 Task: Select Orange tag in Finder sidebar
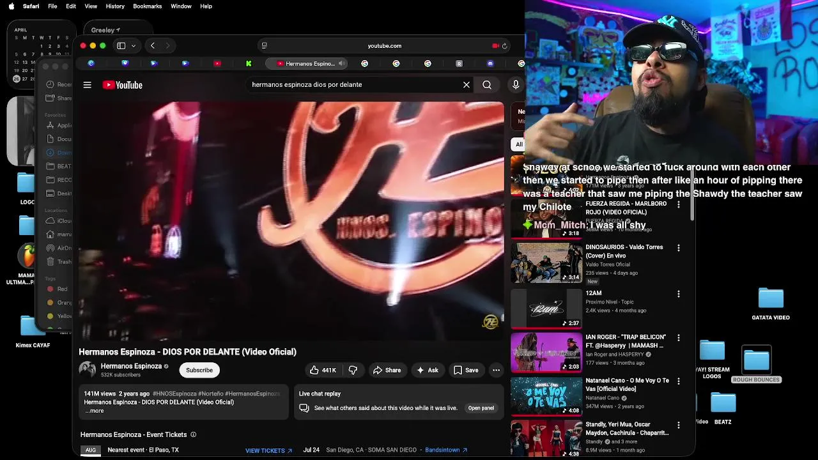pyautogui.click(x=59, y=303)
